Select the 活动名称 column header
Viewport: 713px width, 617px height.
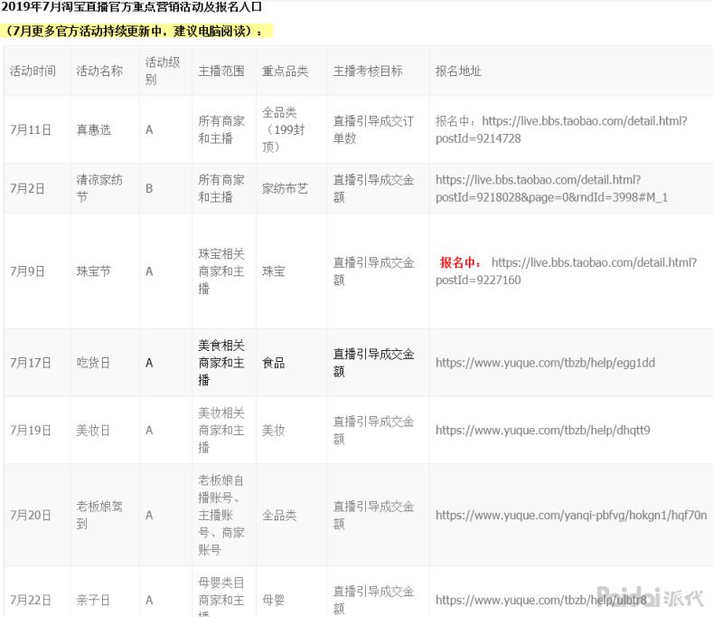coord(99,71)
